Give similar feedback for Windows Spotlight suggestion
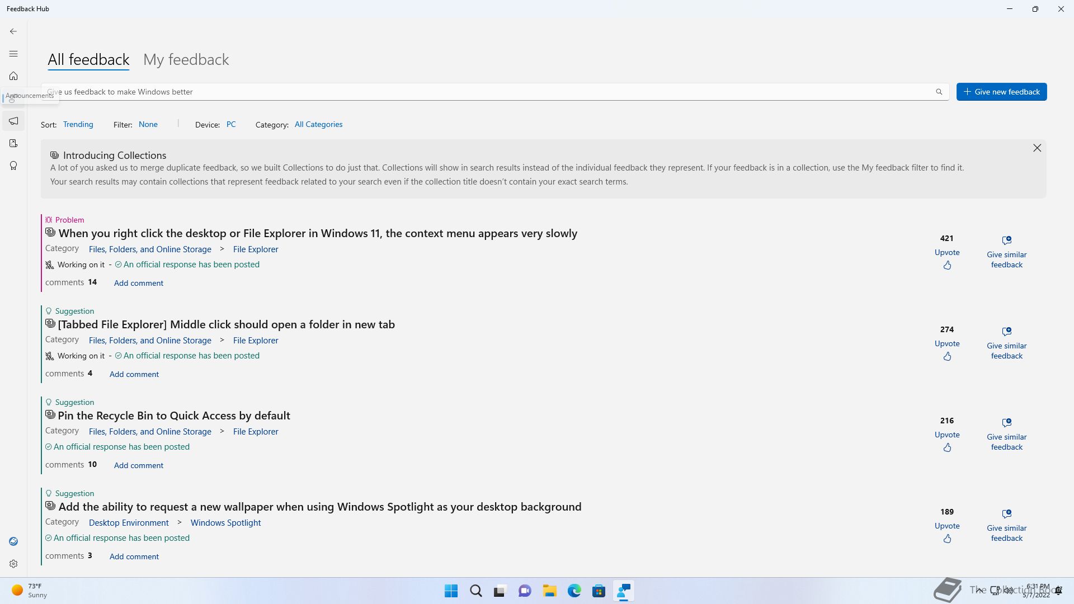The width and height of the screenshot is (1074, 604). coord(1007,526)
